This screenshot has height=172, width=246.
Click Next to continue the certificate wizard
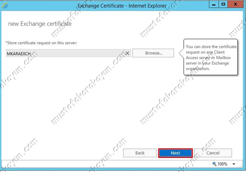175,153
